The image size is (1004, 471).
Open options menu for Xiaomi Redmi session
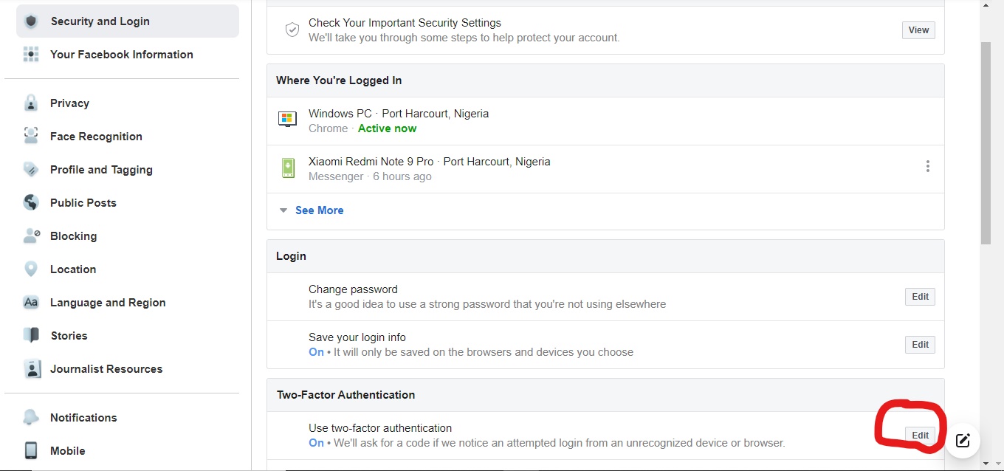click(x=927, y=167)
